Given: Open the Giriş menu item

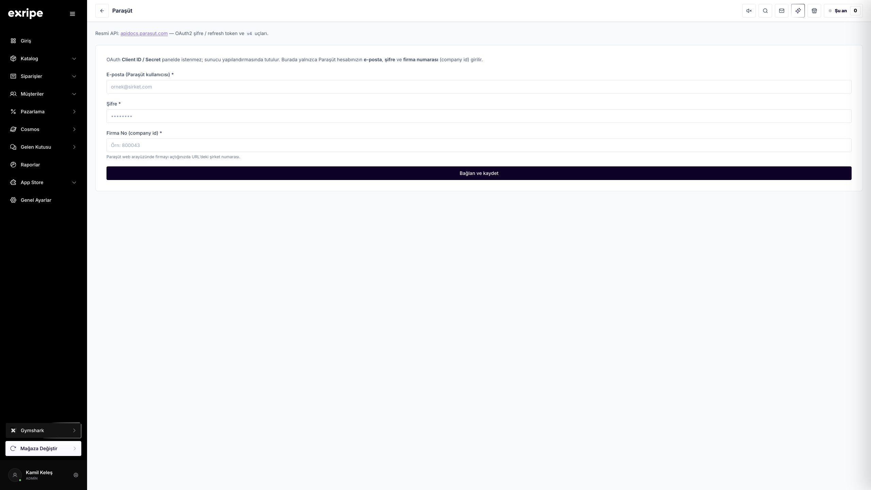Looking at the screenshot, I should point(43,41).
